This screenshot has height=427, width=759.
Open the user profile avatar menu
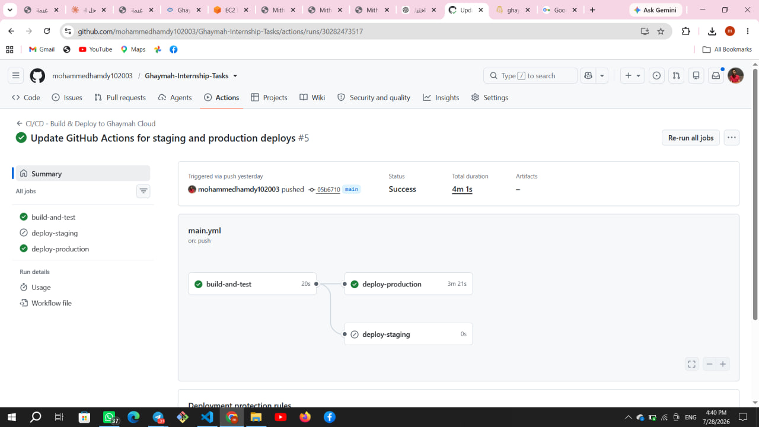tap(735, 75)
